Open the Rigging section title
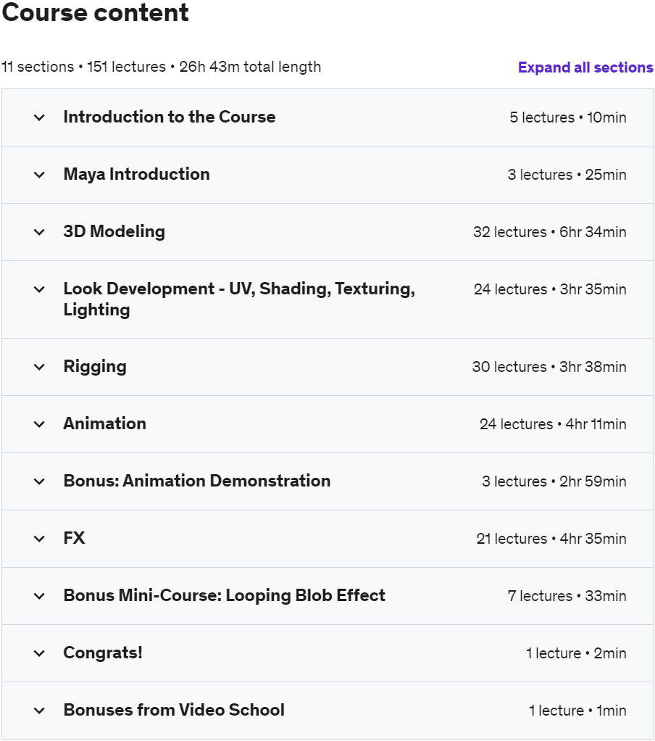655x741 pixels. pyautogui.click(x=95, y=367)
